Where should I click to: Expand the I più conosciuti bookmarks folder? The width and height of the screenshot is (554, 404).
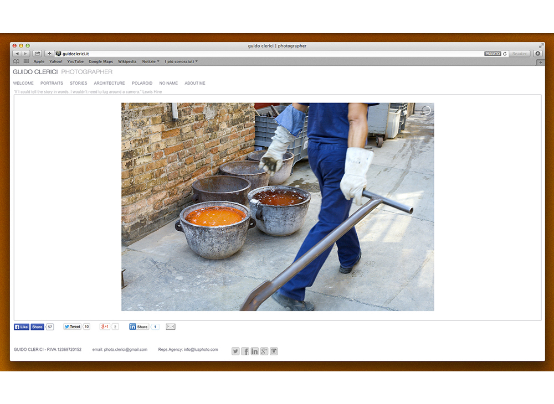click(x=181, y=61)
